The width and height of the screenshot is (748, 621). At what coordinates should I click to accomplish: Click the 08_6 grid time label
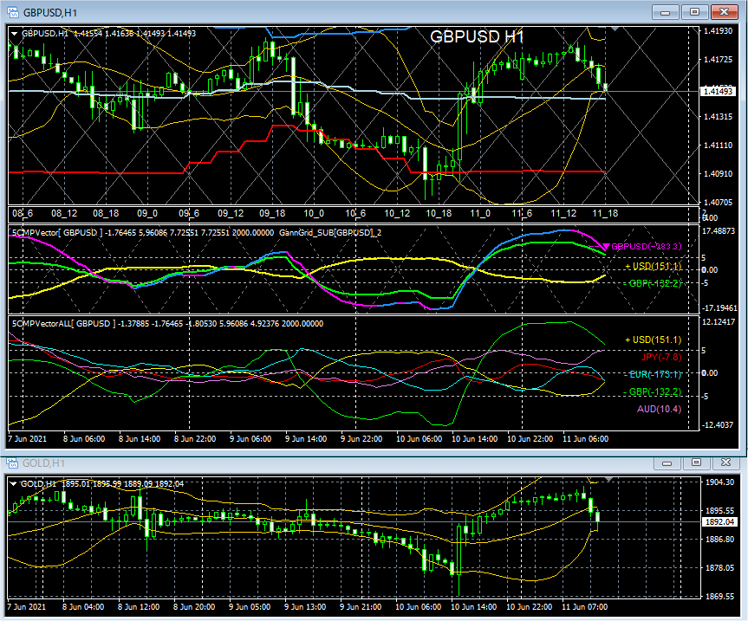(23, 214)
